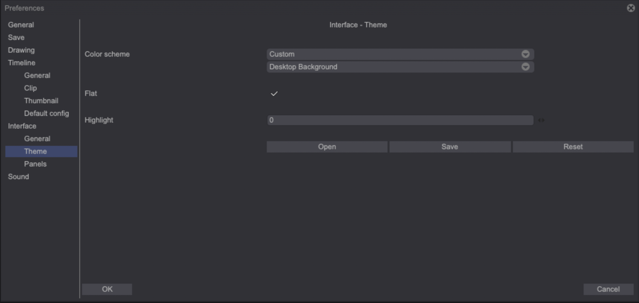This screenshot has width=639, height=303.
Task: Open the Sound preferences section
Action: (x=19, y=176)
